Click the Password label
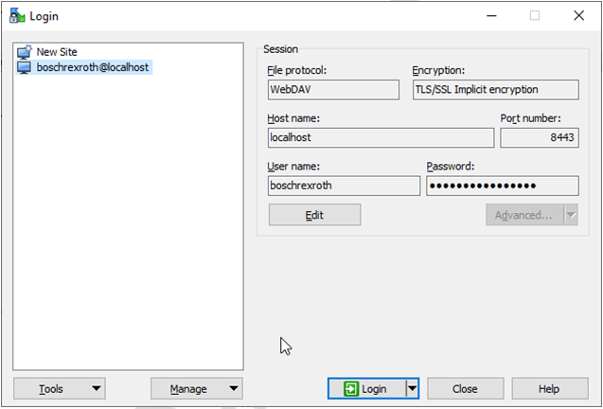The image size is (603, 409). 451,167
